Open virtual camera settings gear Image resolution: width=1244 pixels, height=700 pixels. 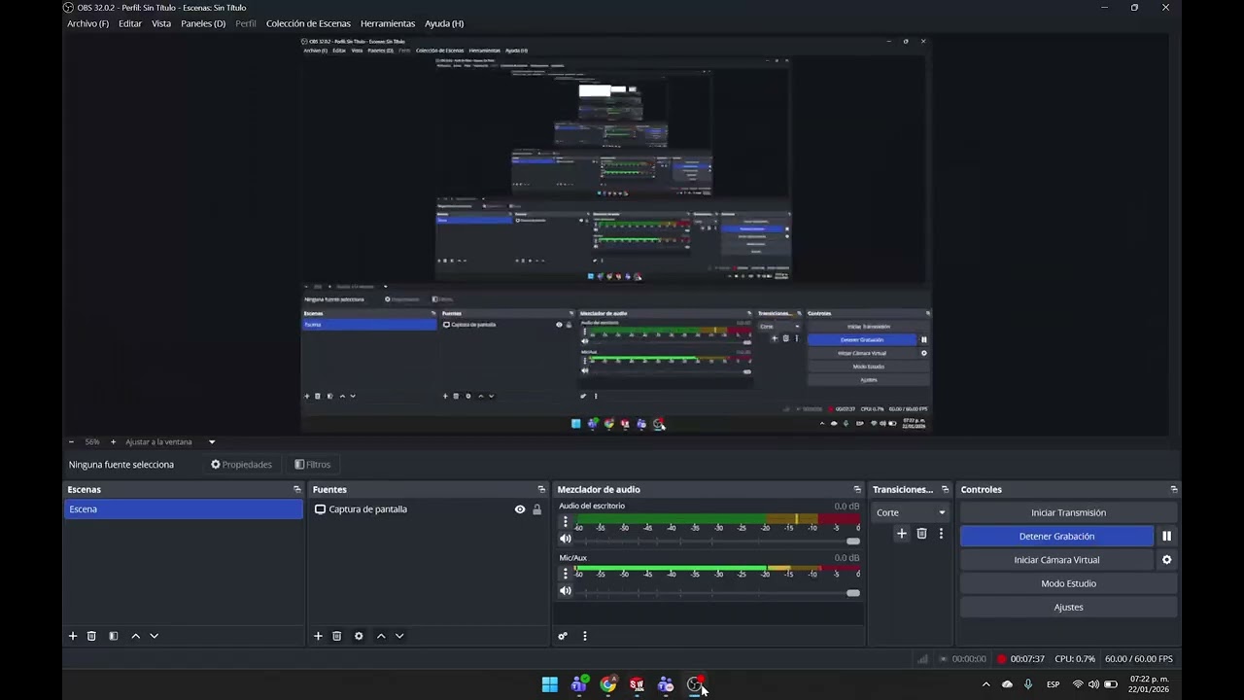1166,560
